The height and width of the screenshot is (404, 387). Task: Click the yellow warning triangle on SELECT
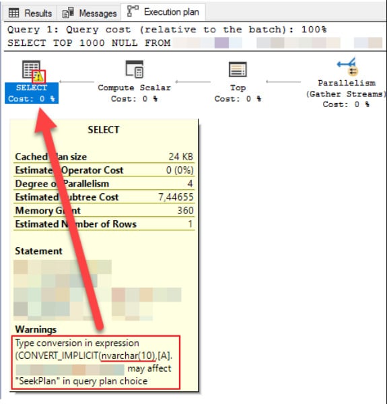point(38,76)
